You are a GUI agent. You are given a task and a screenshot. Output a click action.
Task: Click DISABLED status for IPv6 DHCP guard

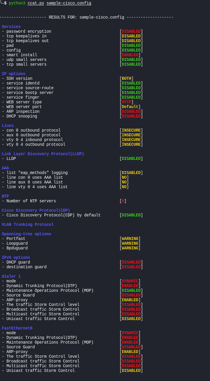131,262
